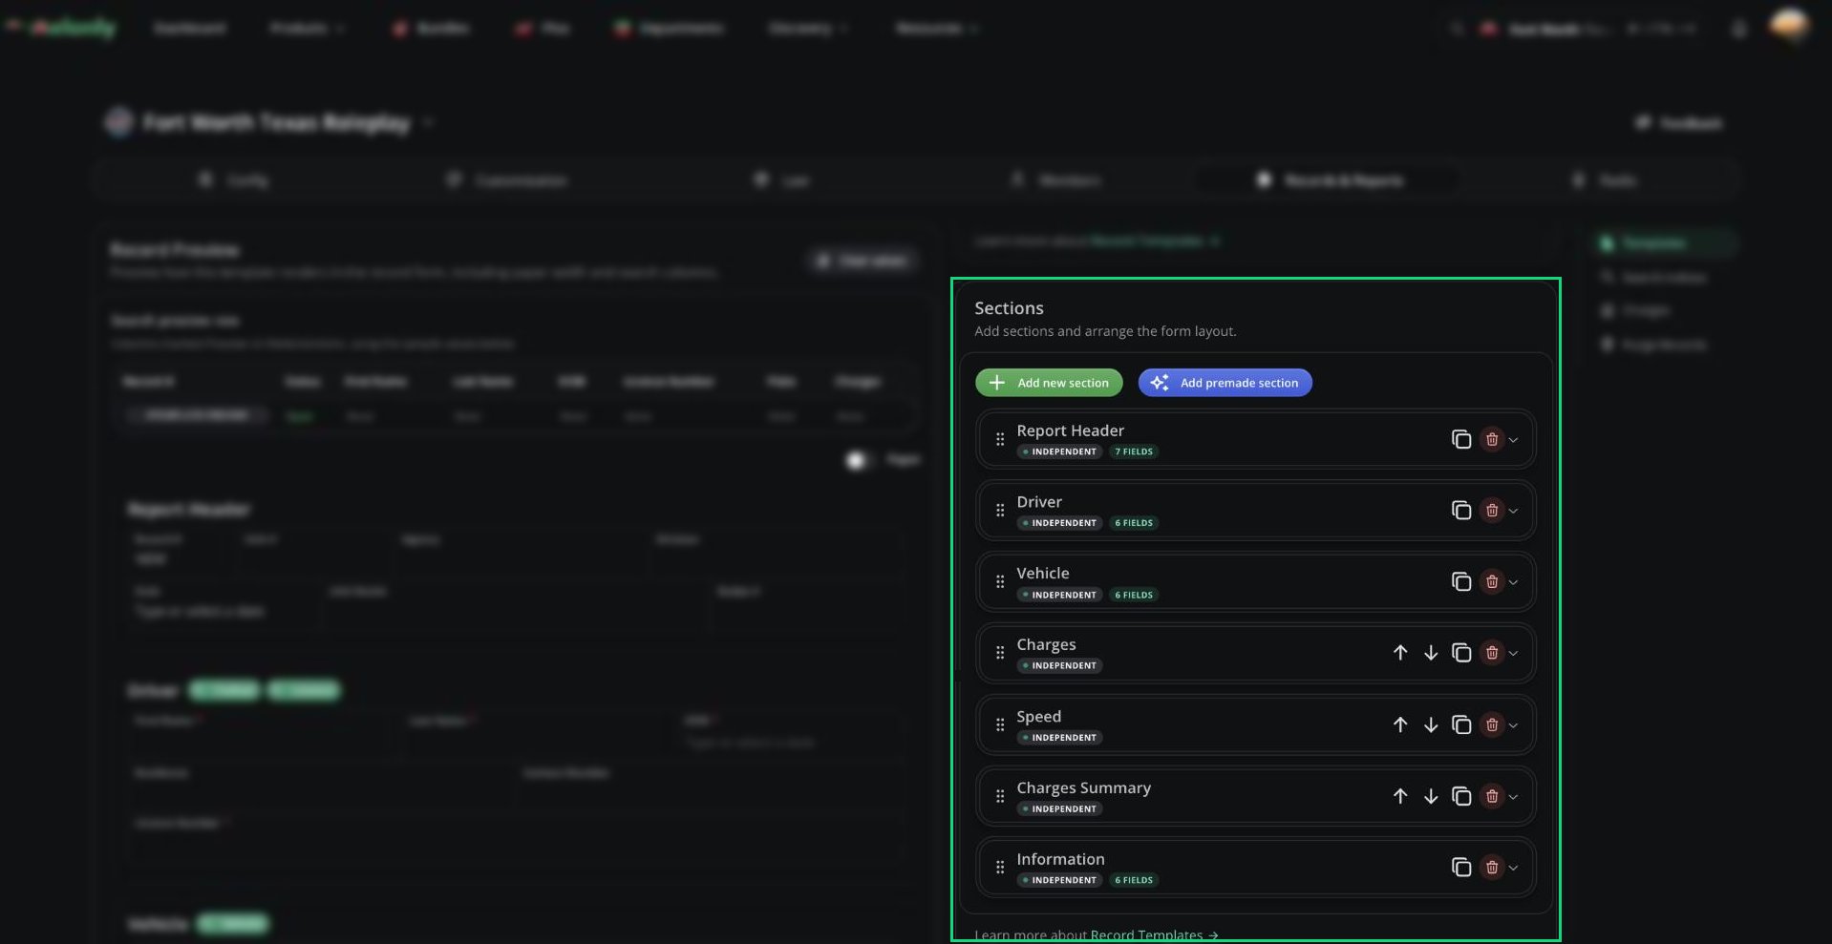Move the Speed section down
This screenshot has height=944, width=1832.
click(x=1430, y=724)
